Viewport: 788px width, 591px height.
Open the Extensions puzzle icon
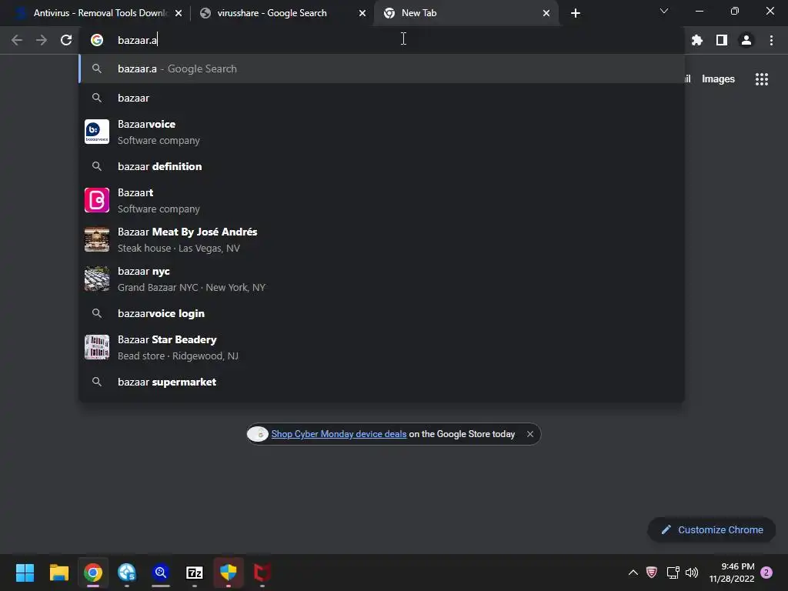click(696, 40)
